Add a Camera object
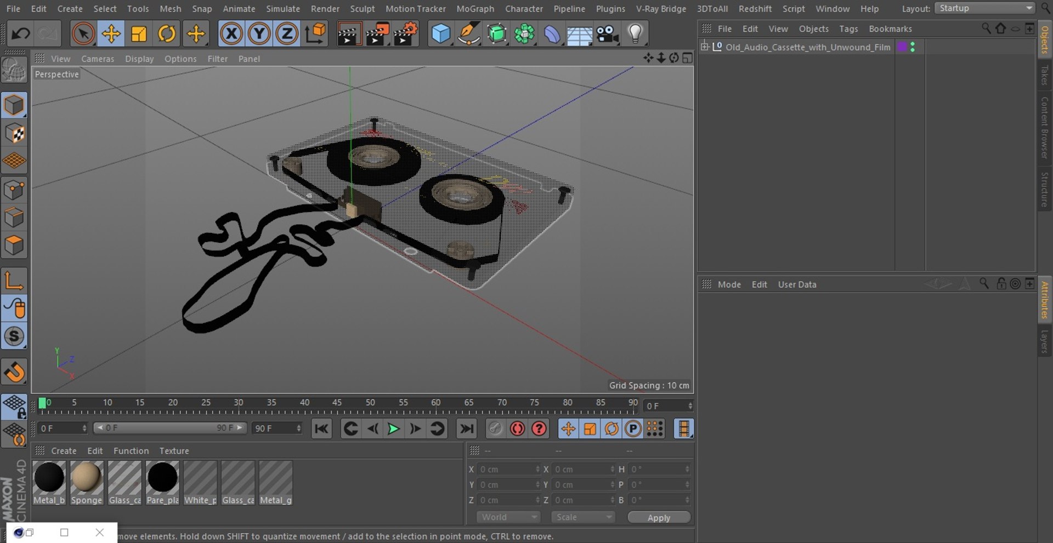Image resolution: width=1053 pixels, height=543 pixels. pyautogui.click(x=607, y=34)
